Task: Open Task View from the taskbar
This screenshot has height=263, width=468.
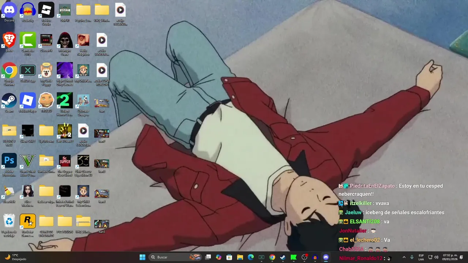Action: coord(208,257)
